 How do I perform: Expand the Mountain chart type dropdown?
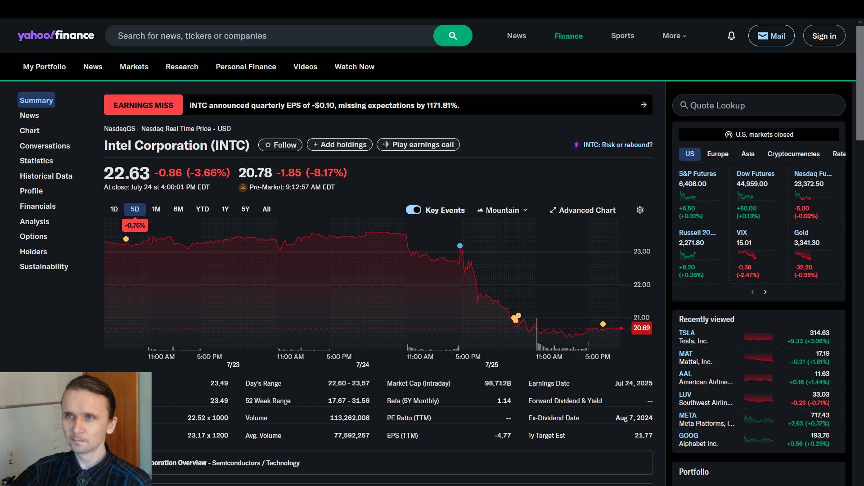coord(502,210)
